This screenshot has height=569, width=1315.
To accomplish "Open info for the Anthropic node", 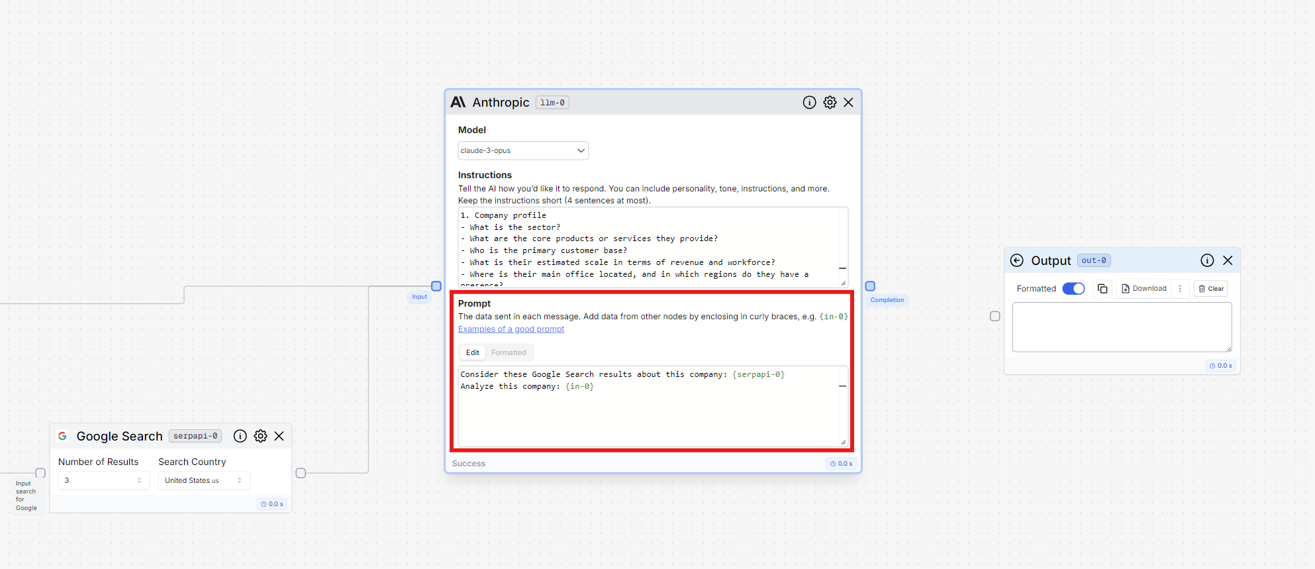I will 809,103.
